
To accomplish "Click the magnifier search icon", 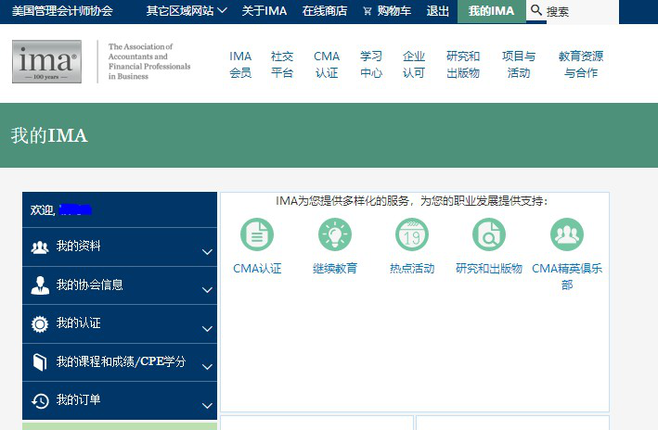I will tap(536, 11).
